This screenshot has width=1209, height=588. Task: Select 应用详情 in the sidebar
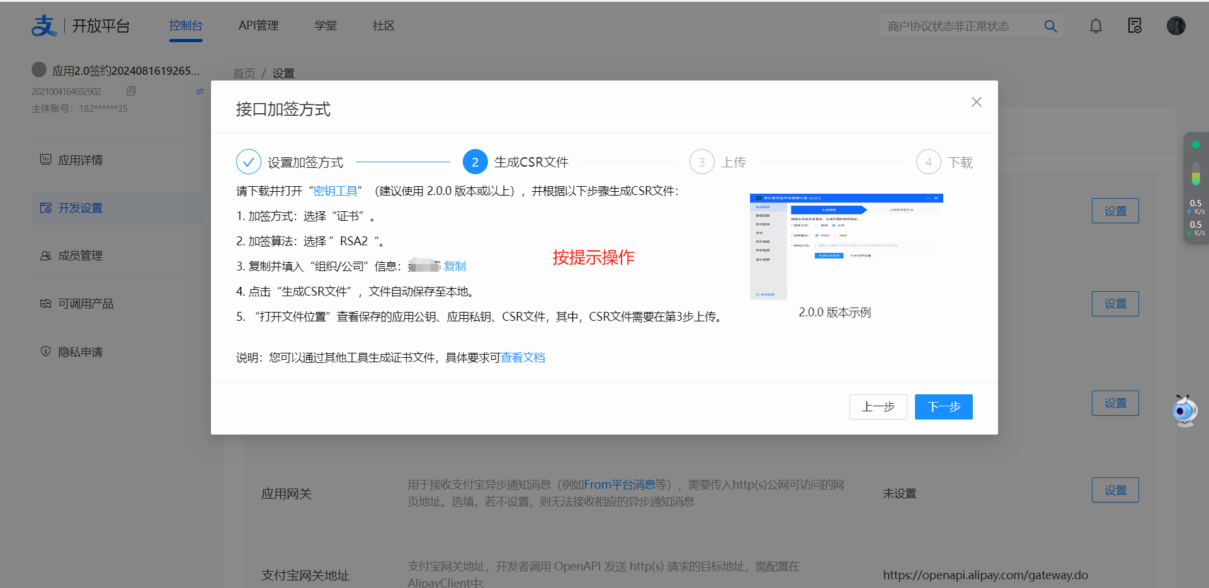(80, 160)
